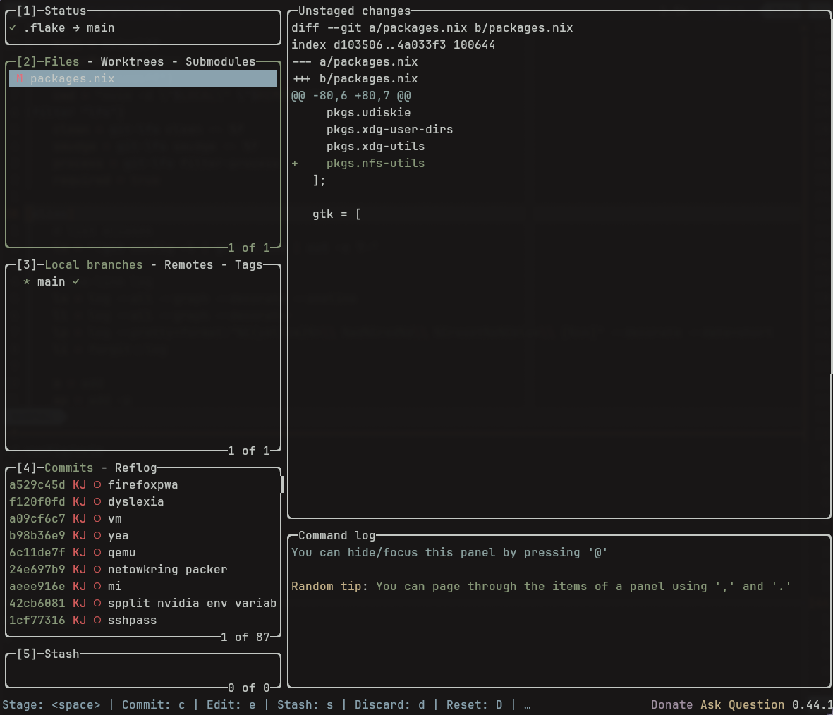Select commit 42cb6081 spplit nvidia env
833x715 pixels.
click(x=143, y=603)
